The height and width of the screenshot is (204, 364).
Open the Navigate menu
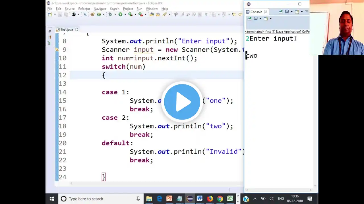100,9
